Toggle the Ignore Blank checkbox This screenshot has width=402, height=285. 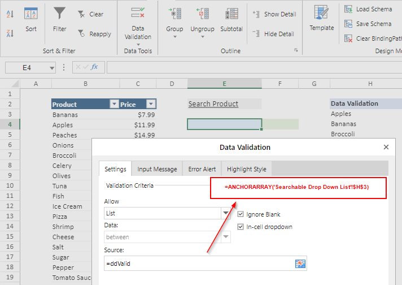[241, 214]
